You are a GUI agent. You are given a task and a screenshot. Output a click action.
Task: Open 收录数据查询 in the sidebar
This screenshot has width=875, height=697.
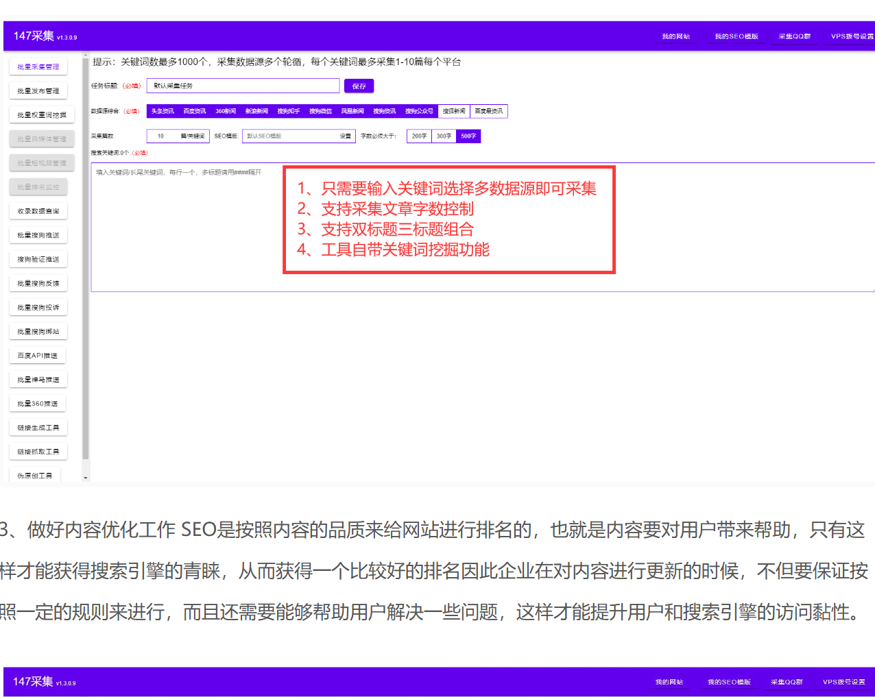[38, 211]
